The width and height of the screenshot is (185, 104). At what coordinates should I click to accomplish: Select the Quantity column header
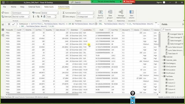click(49, 30)
